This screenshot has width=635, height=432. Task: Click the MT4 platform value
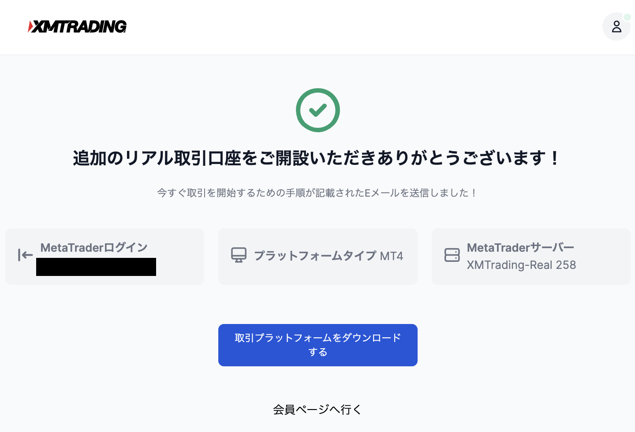coord(392,256)
